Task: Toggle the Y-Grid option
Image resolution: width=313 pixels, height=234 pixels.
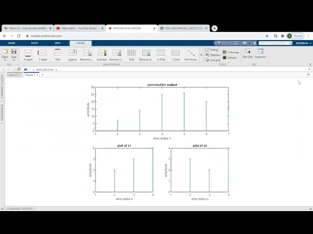Action: (x=176, y=54)
